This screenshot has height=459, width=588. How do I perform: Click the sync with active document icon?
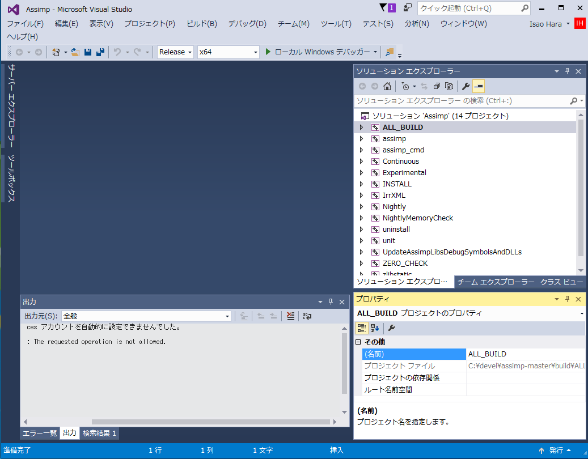(x=424, y=87)
